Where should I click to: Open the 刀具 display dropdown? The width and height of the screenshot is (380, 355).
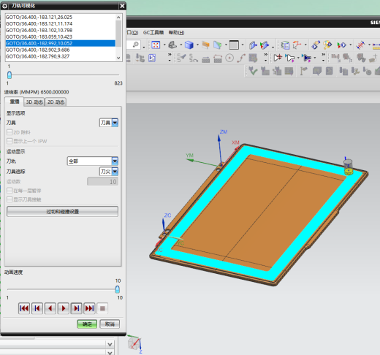click(x=109, y=123)
